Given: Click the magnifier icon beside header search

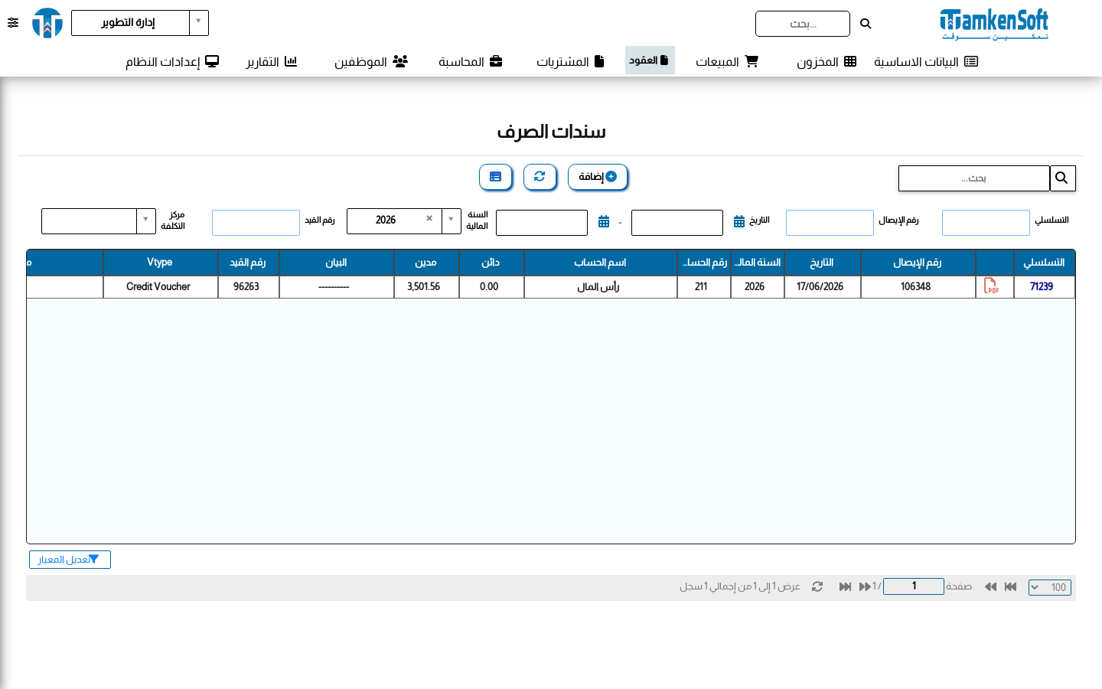Looking at the screenshot, I should 866,24.
